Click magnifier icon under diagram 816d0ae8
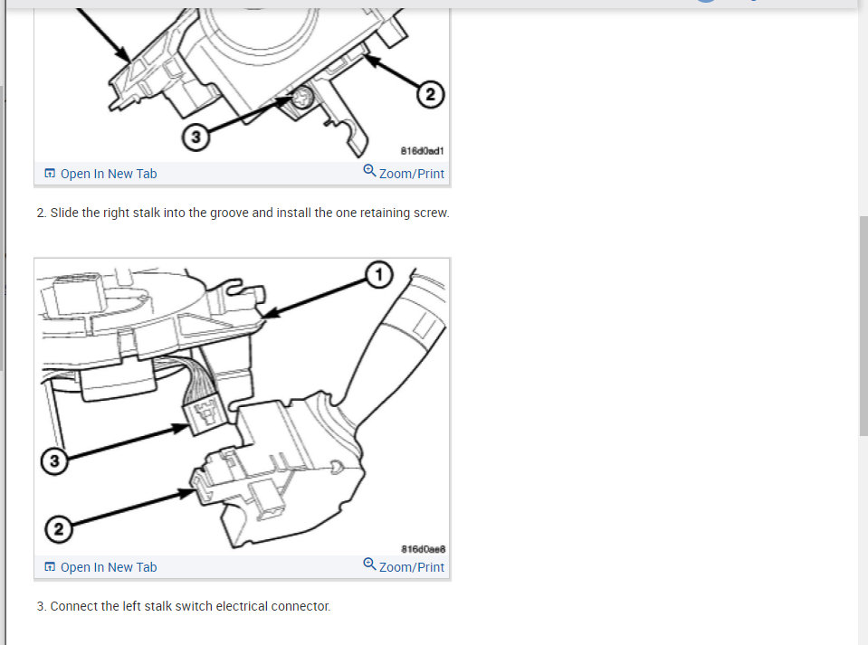This screenshot has height=645, width=868. (x=369, y=564)
